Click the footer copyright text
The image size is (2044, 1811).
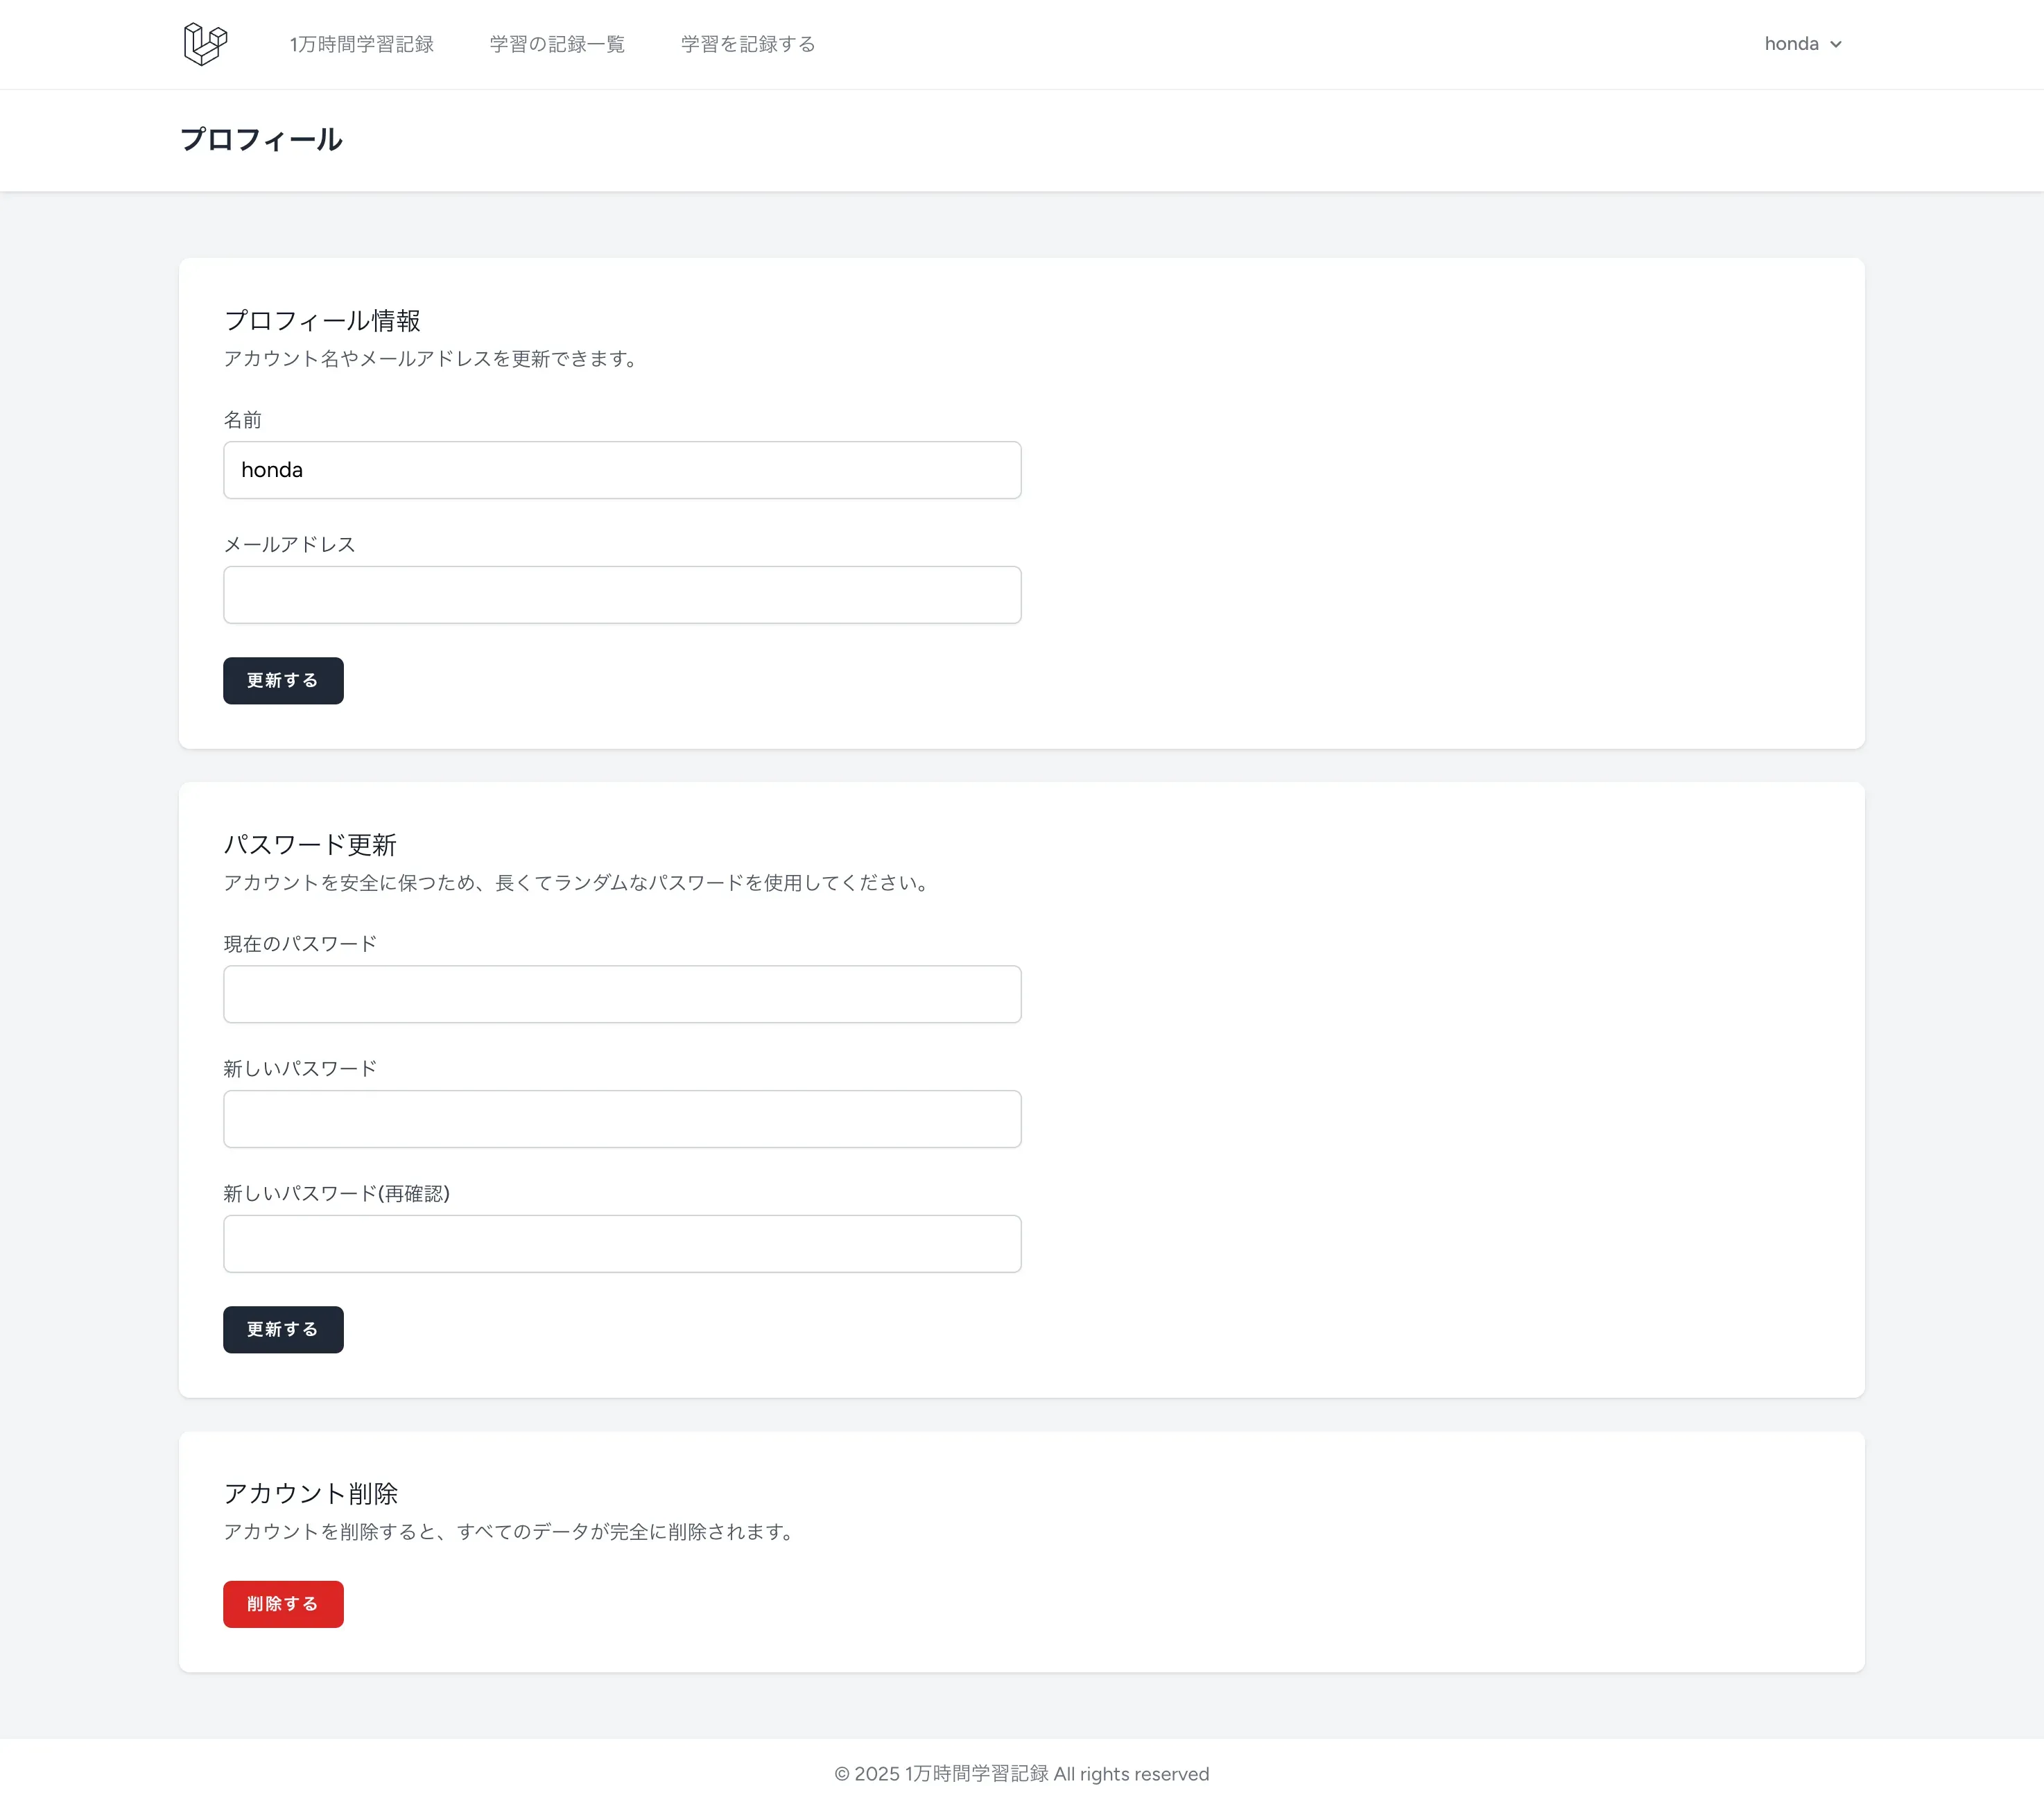point(1021,1774)
